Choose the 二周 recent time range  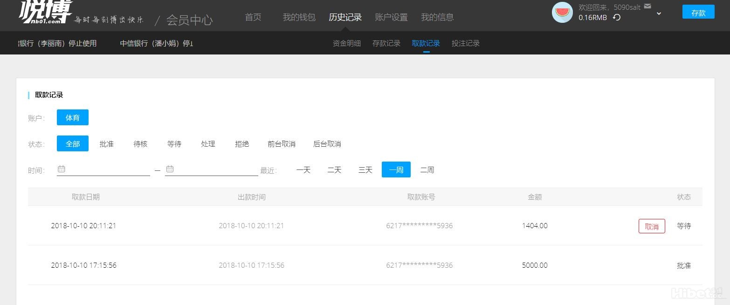[427, 170]
